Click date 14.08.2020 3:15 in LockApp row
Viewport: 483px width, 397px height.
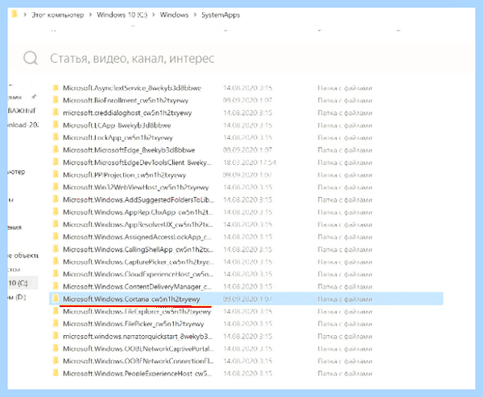[x=248, y=137]
